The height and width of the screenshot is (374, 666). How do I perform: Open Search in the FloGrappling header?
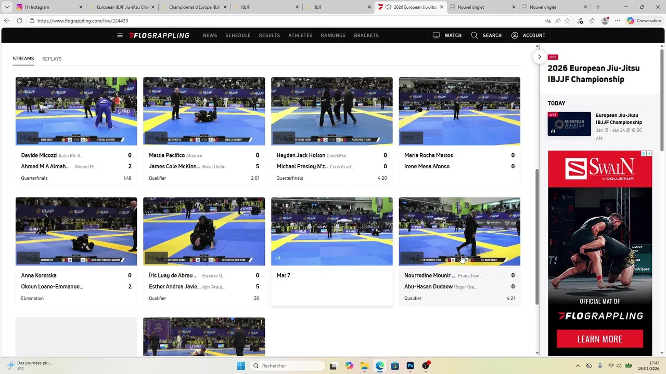[486, 35]
